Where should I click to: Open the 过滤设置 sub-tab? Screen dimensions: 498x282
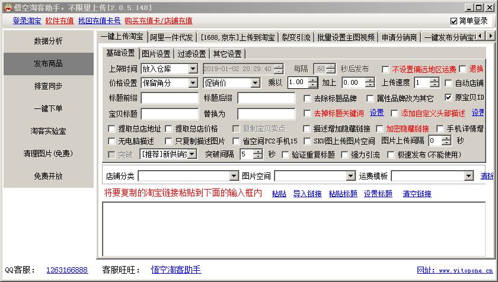tap(192, 54)
